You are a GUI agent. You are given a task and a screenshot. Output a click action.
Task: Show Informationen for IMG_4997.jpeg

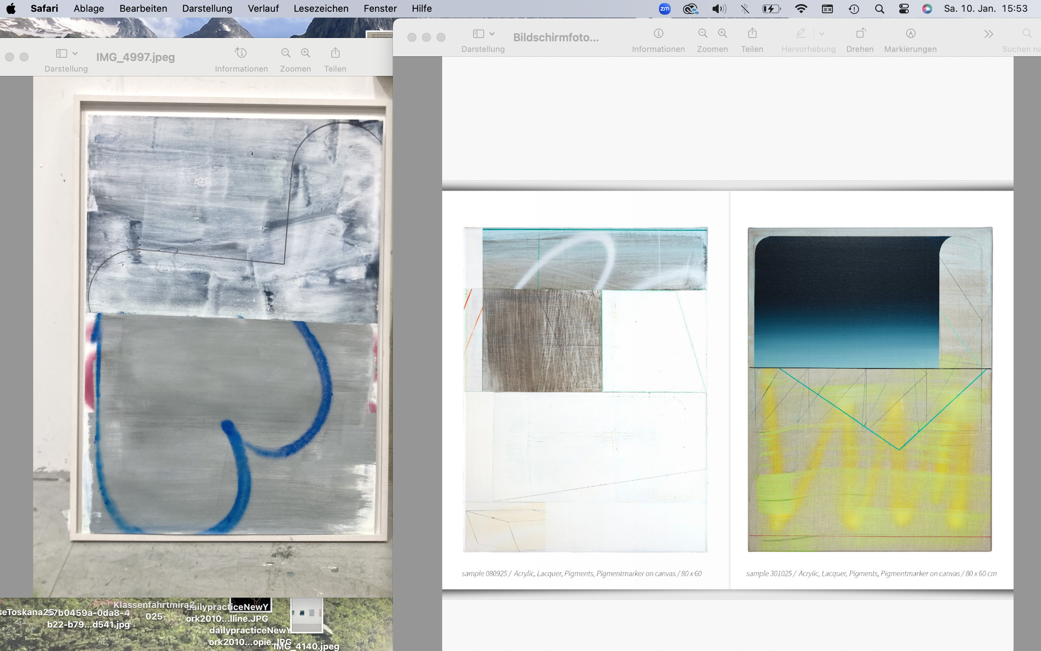[x=241, y=53]
